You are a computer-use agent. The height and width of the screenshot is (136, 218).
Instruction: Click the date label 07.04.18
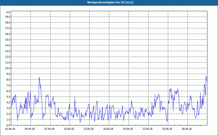(49, 129)
